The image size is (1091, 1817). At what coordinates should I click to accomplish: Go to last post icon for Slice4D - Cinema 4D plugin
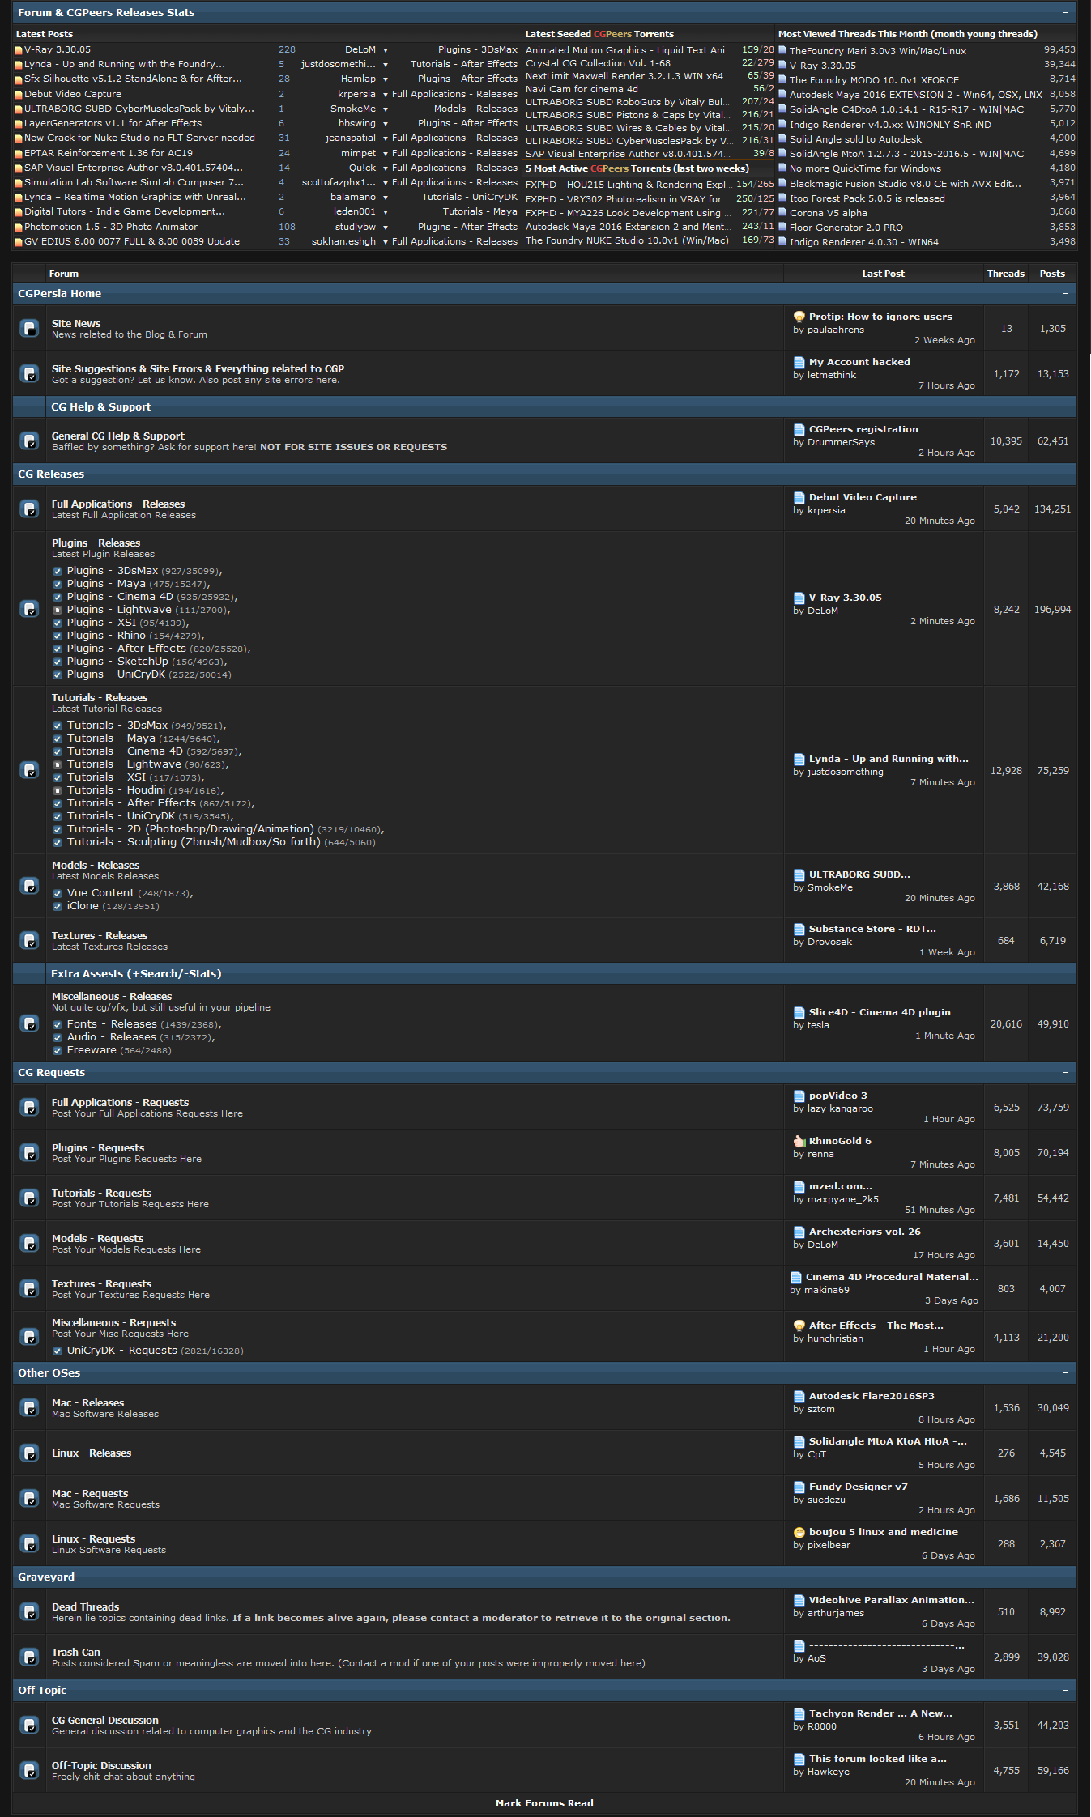(799, 1012)
